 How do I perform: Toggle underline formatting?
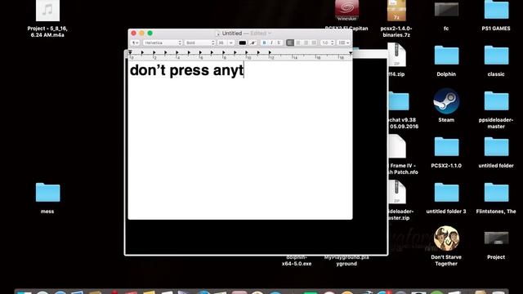click(x=279, y=42)
